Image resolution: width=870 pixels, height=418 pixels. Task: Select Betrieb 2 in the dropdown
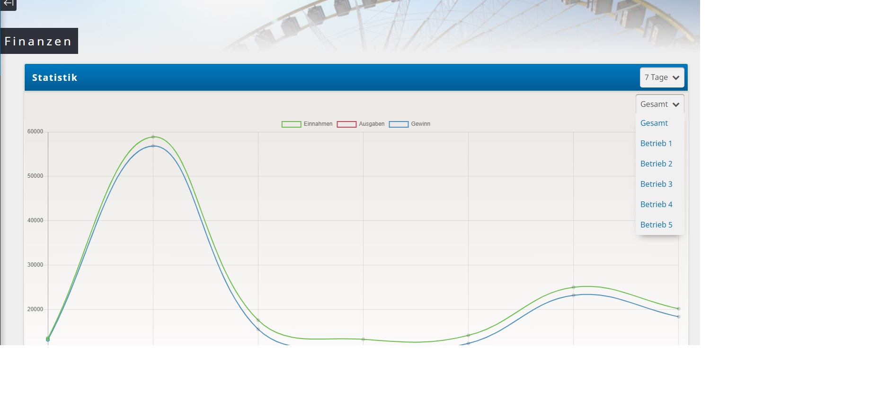pos(656,164)
